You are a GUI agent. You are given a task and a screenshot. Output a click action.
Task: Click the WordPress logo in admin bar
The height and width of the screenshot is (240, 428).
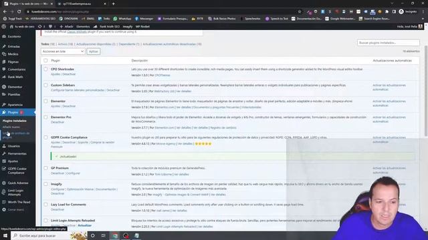tap(4, 27)
